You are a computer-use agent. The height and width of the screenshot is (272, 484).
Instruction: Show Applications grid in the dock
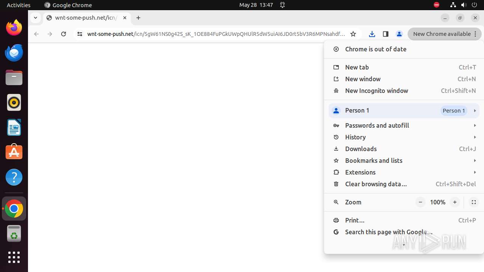pyautogui.click(x=14, y=257)
